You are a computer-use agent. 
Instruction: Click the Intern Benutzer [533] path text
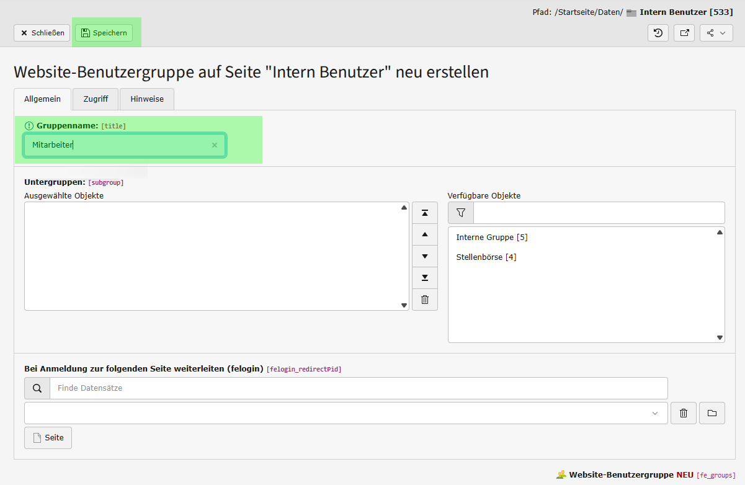[x=687, y=12]
